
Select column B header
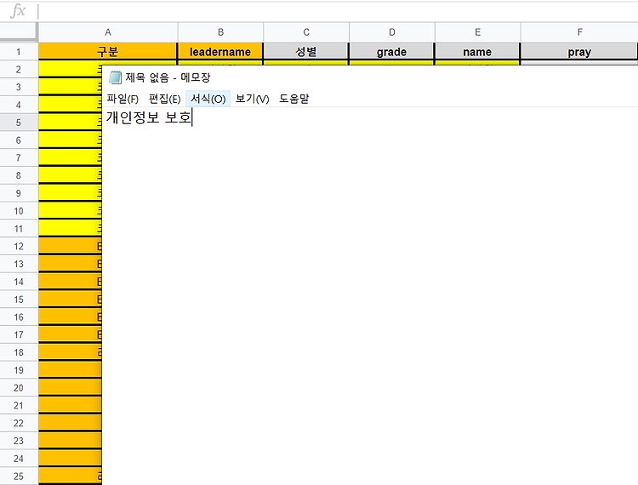pos(220,32)
